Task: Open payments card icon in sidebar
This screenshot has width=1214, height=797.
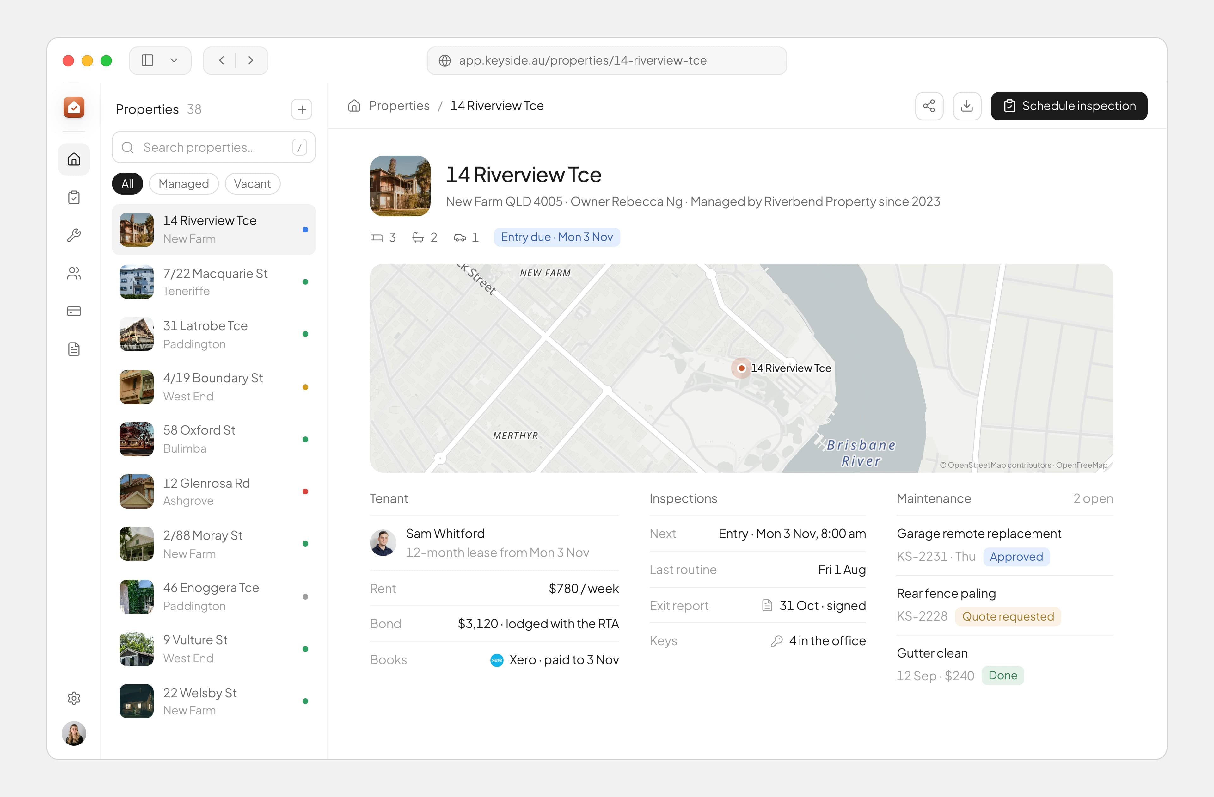Action: tap(74, 311)
